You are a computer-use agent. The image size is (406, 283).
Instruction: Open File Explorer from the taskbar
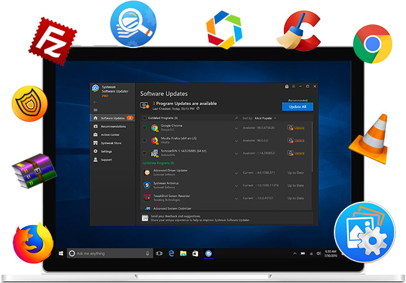(x=183, y=253)
